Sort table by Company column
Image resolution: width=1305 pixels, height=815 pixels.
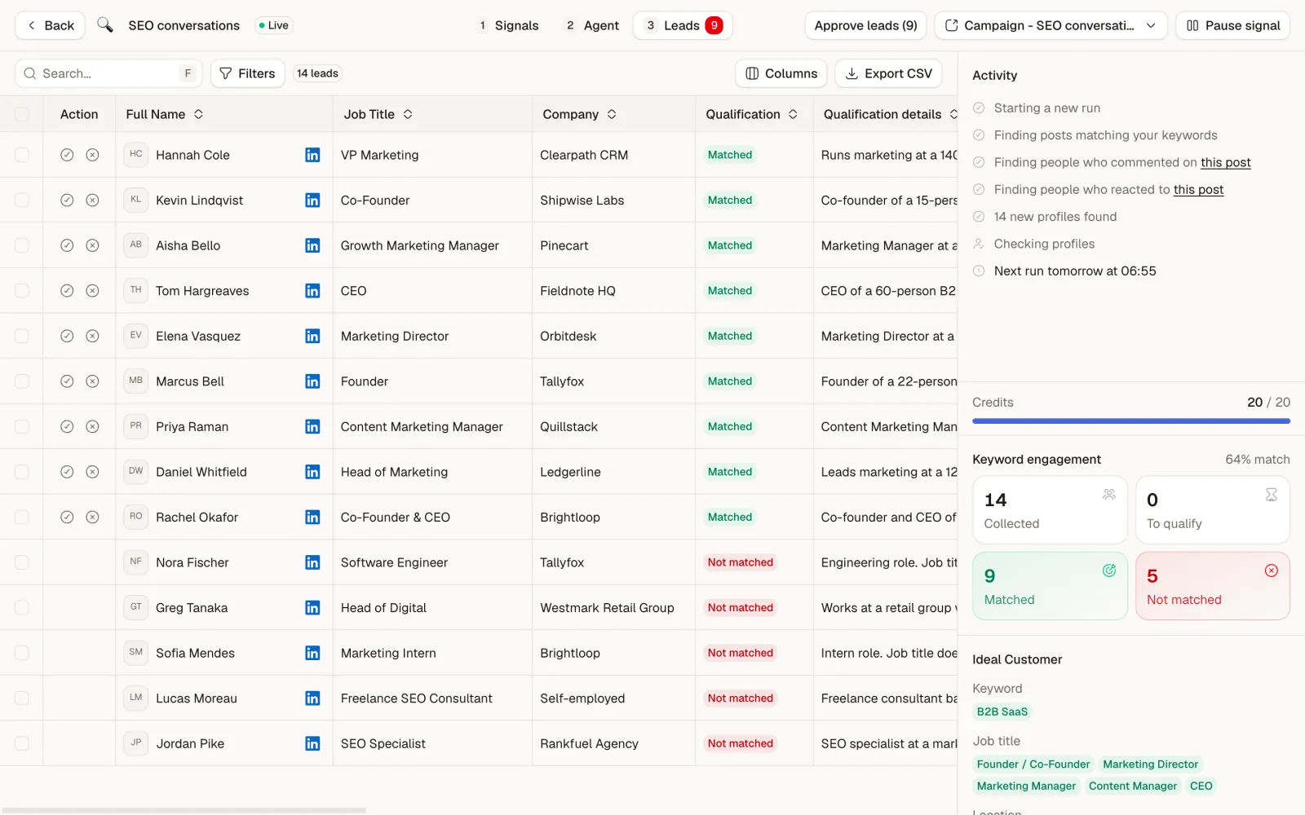tap(612, 114)
